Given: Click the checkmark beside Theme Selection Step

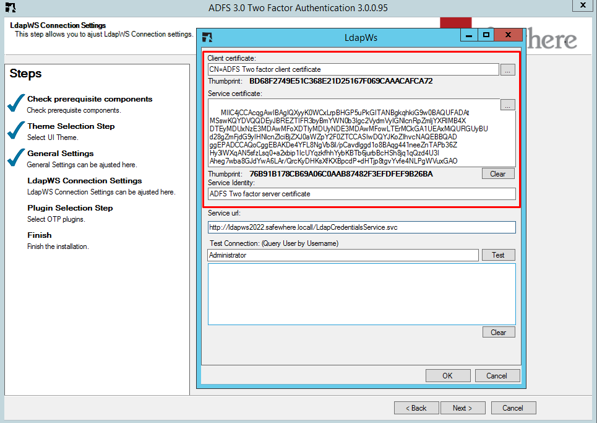Looking at the screenshot, I should 16,130.
